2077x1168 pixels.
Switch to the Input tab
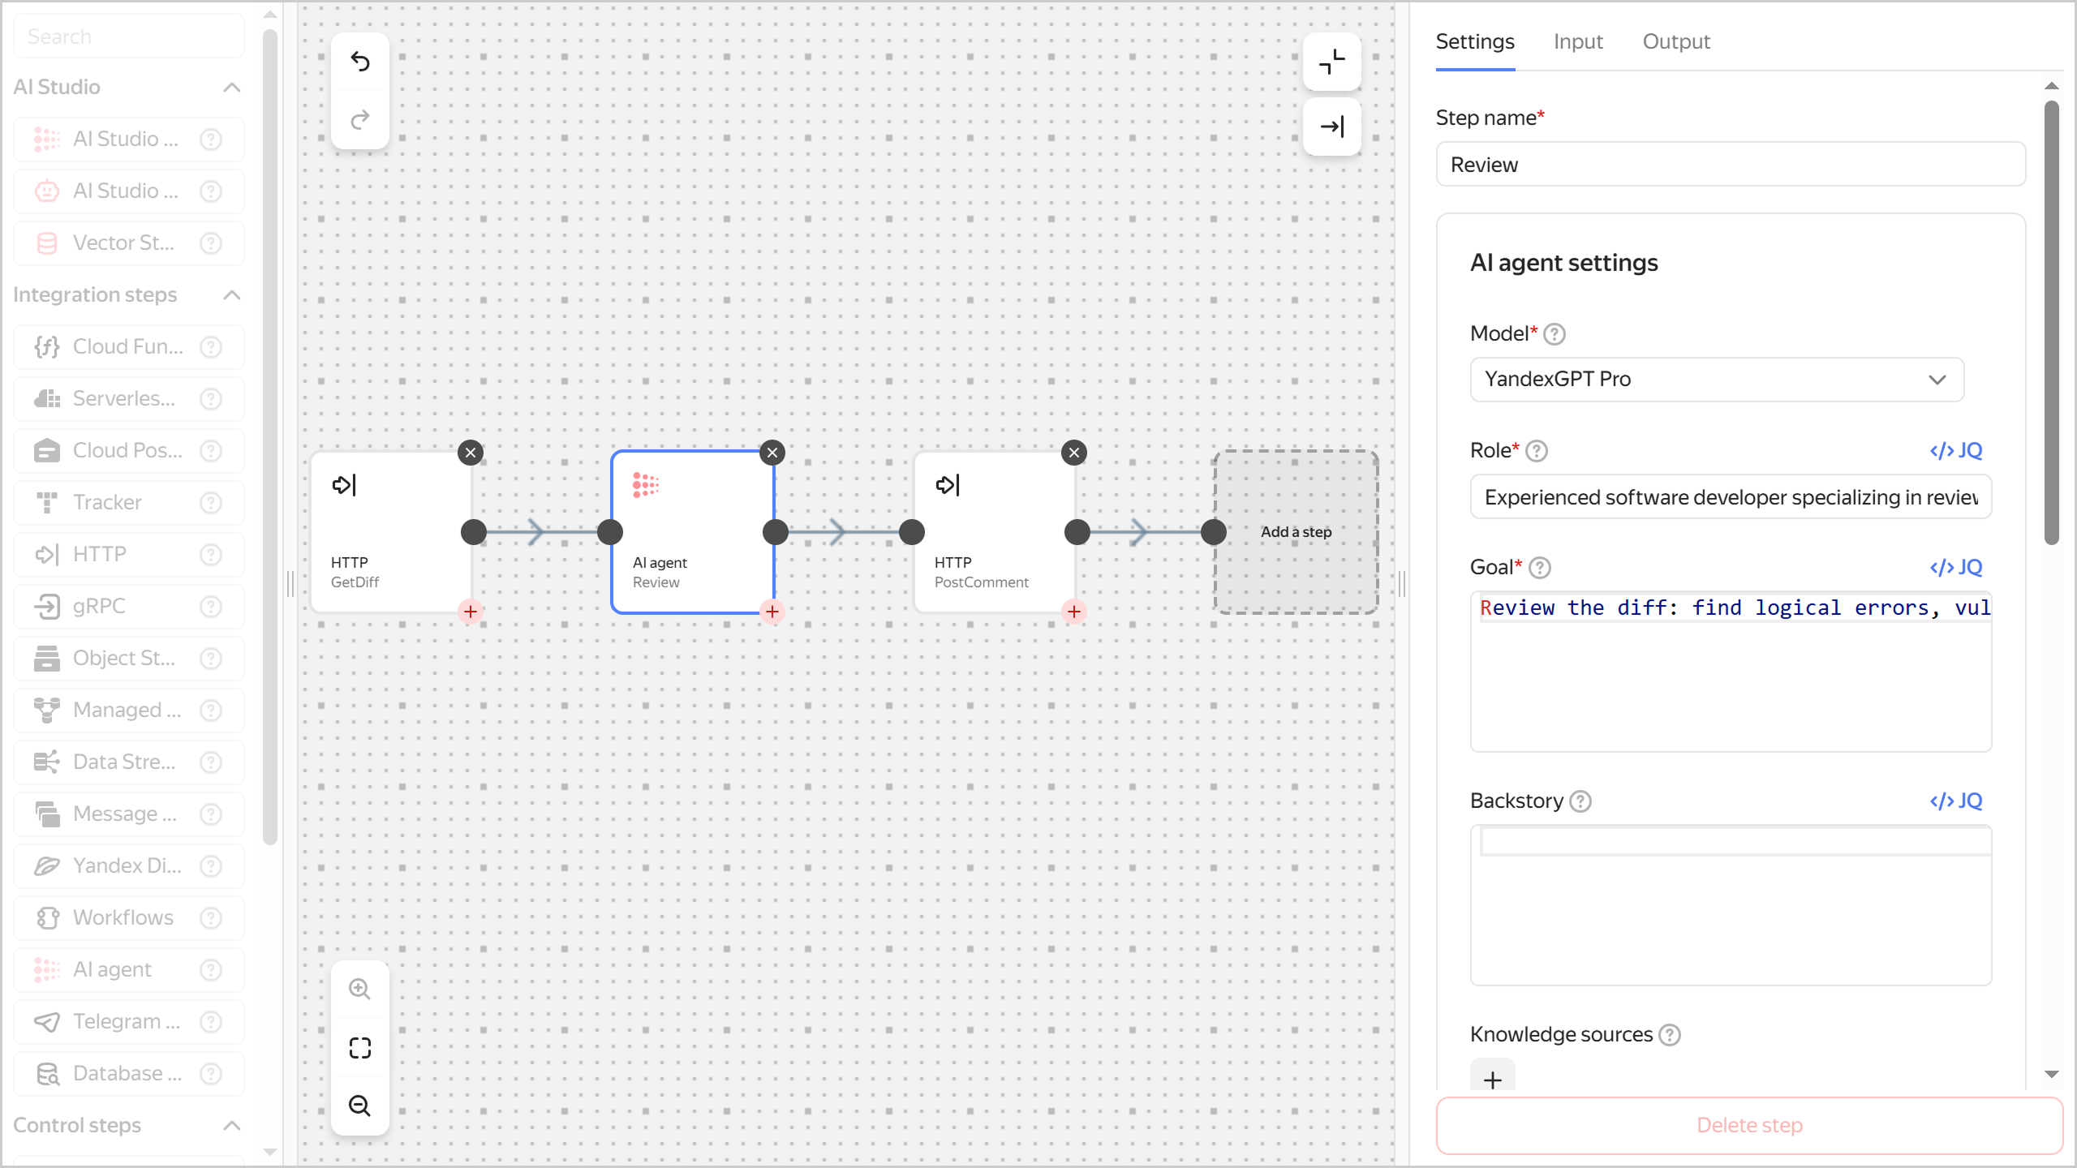pyautogui.click(x=1577, y=41)
